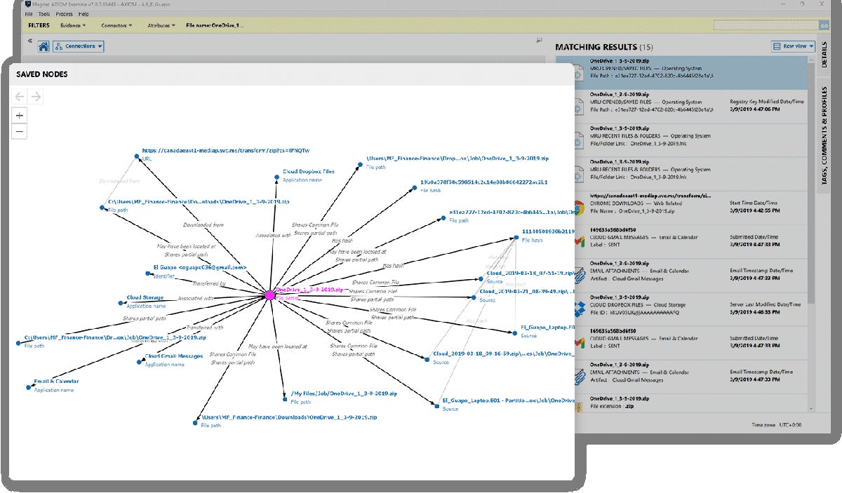
Task: Collapse the left panel with double chevron
Action: pyautogui.click(x=30, y=41)
